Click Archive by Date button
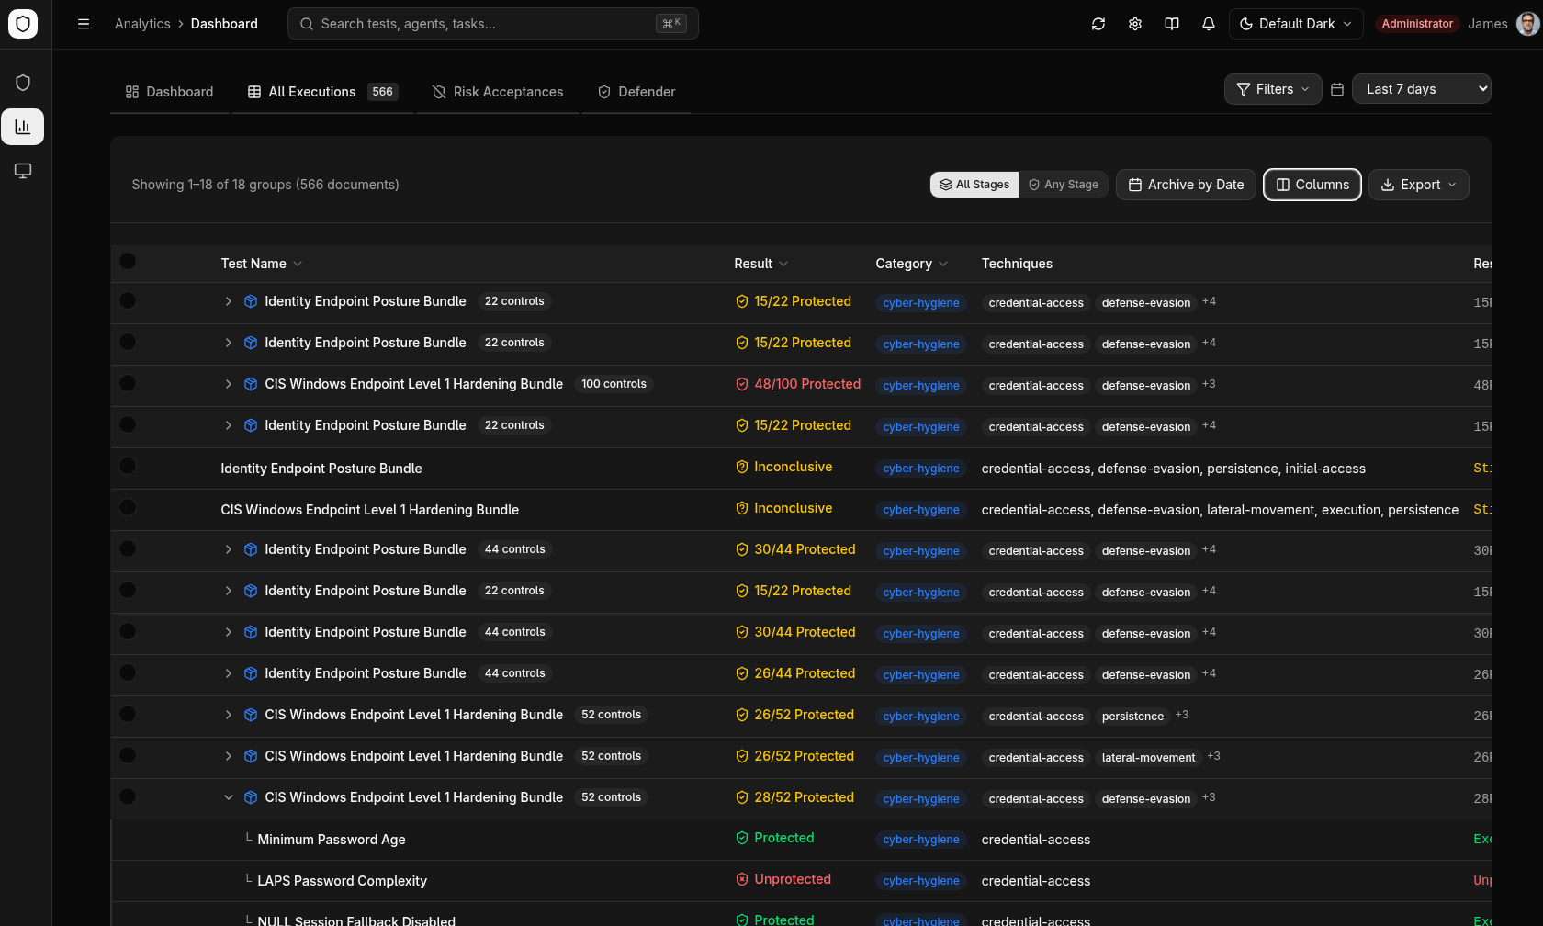 tap(1186, 185)
